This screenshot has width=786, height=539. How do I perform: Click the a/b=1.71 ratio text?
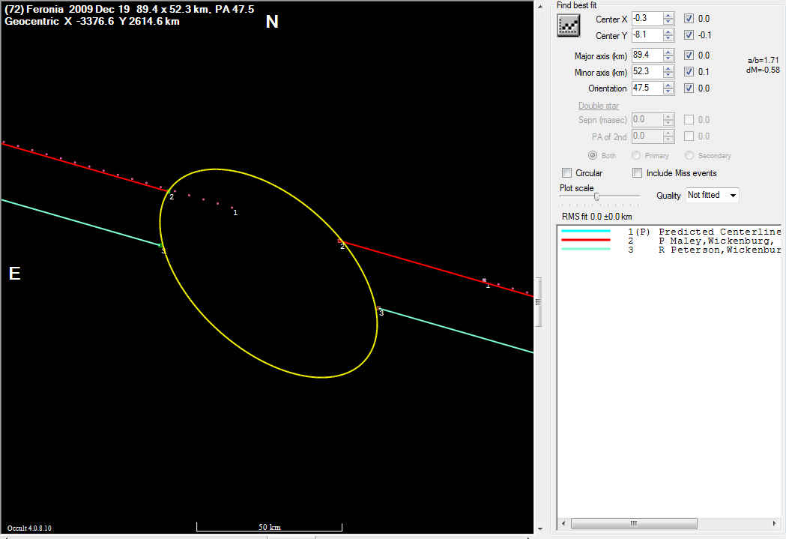click(763, 60)
